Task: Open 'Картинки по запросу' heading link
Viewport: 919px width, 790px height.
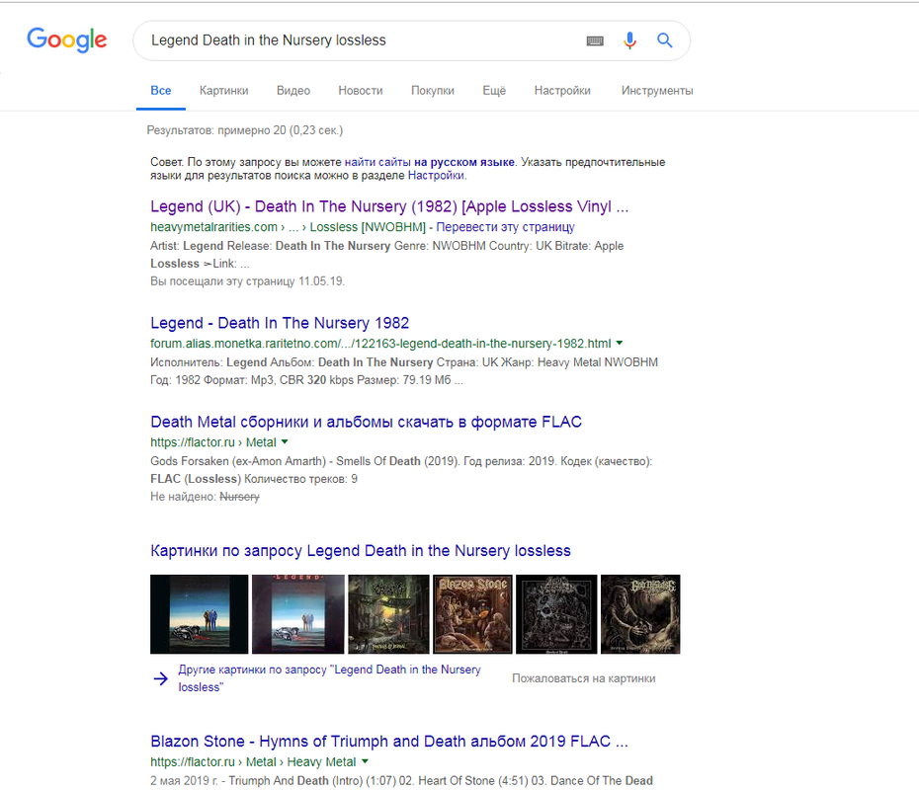Action: [x=361, y=551]
